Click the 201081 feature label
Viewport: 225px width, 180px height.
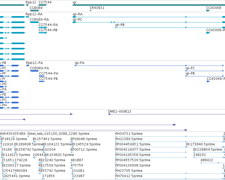pyautogui.click(x=78, y=171)
